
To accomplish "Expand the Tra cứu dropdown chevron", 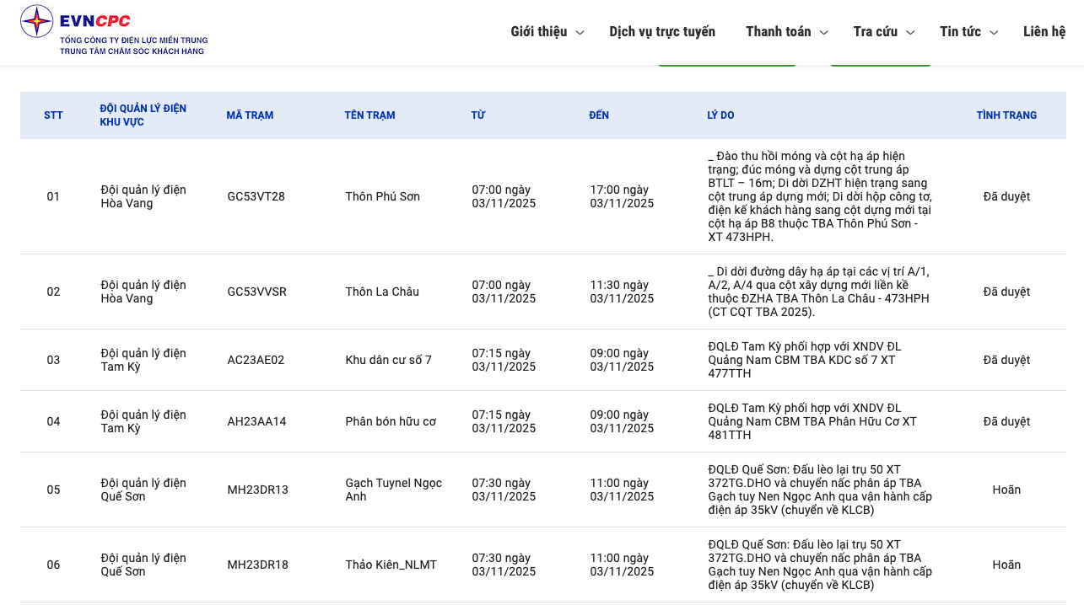I will coord(910,33).
